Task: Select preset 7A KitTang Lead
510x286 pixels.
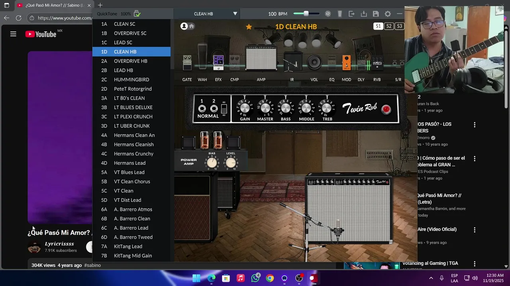Action: (x=131, y=246)
